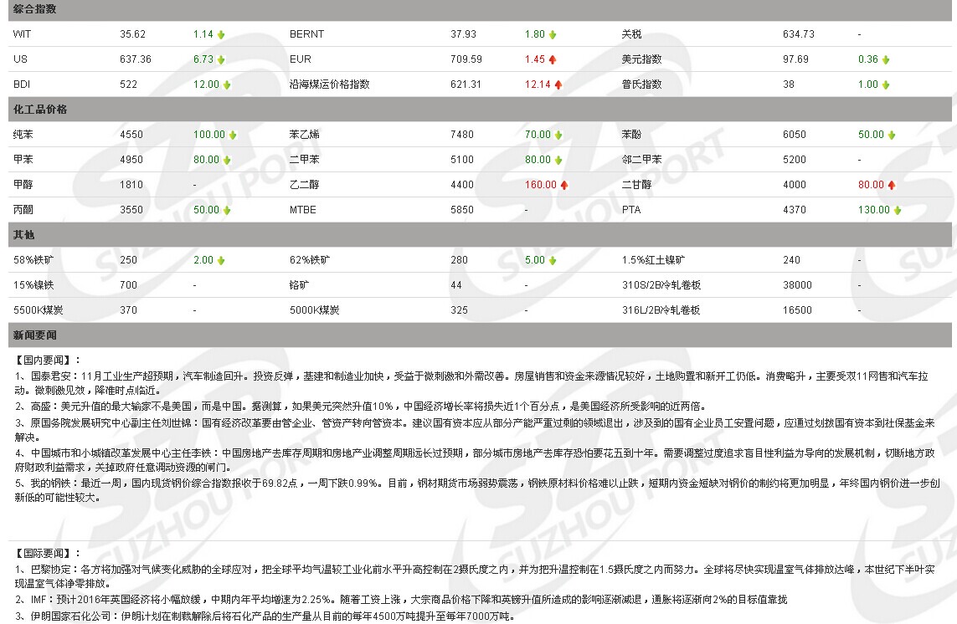The image size is (957, 624).
Task: Click the green down arrow beside 美元指数 0.36
Action: click(886, 59)
